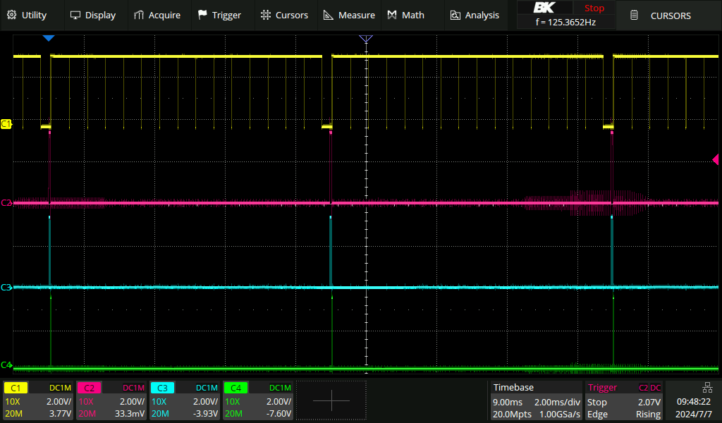
Task: Select the pink trigger level arrow at right edge
Action: tap(716, 159)
